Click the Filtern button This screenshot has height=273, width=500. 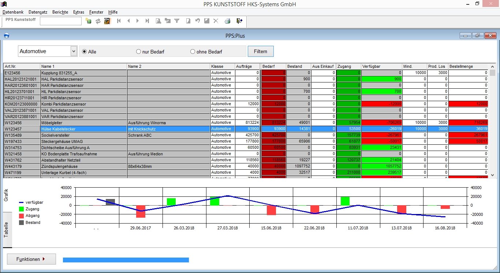[261, 51]
